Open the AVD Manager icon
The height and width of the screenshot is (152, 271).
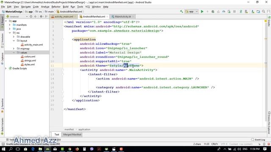(x=246, y=11)
